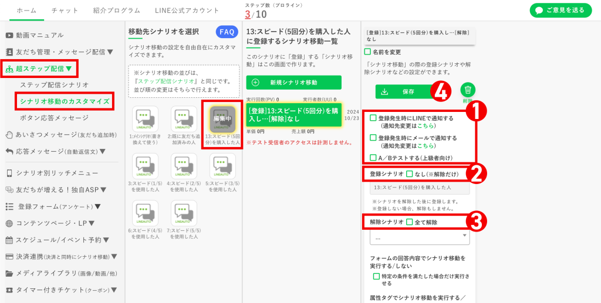Click the 応答メッセージ reply arrow icon
The image size is (601, 303).
[x=9, y=151]
